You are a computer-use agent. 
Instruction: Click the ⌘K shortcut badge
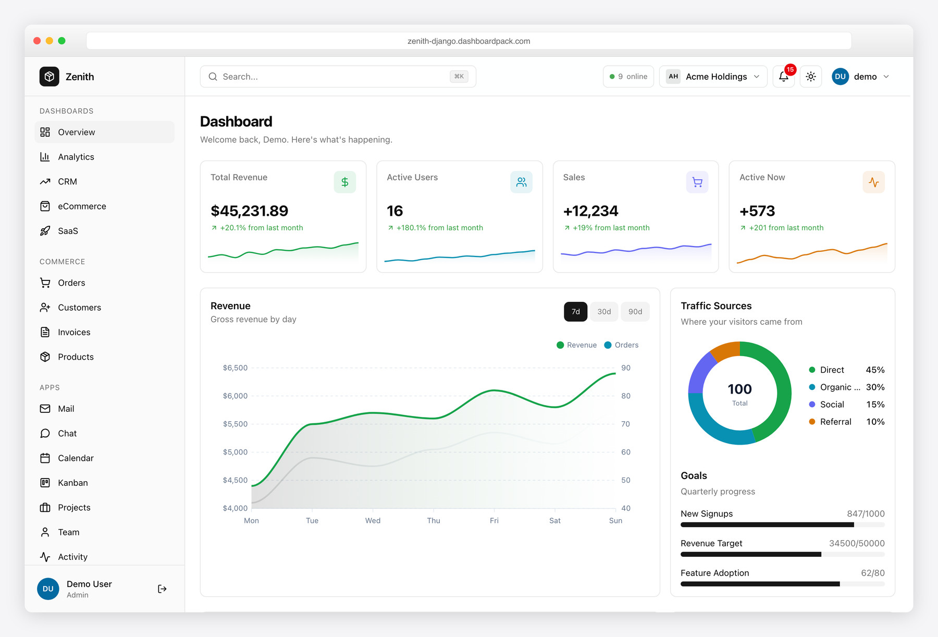click(459, 77)
